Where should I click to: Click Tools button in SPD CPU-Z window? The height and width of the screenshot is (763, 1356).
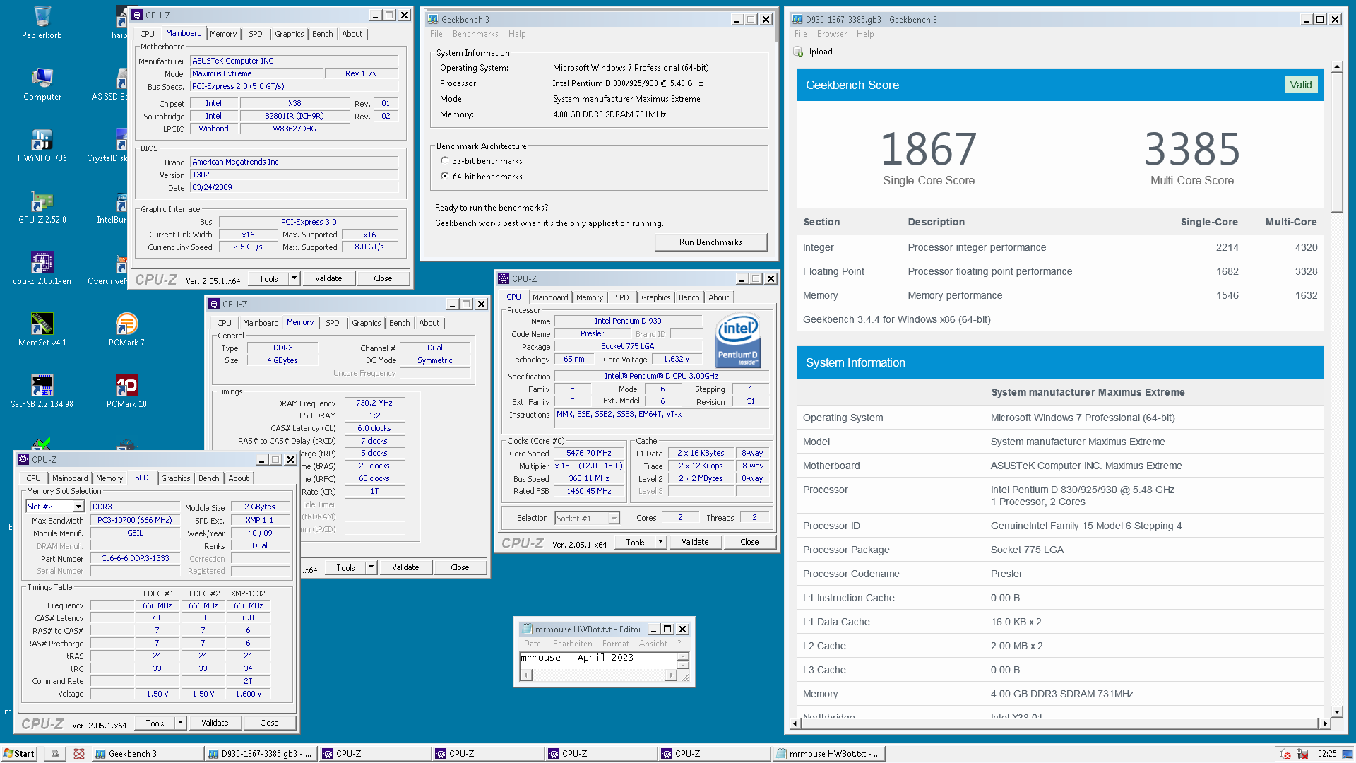(155, 723)
